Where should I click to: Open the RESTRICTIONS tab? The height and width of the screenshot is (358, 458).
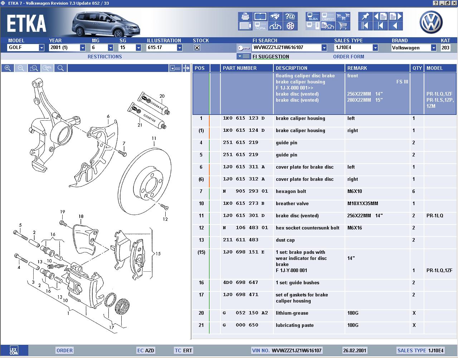click(x=105, y=57)
